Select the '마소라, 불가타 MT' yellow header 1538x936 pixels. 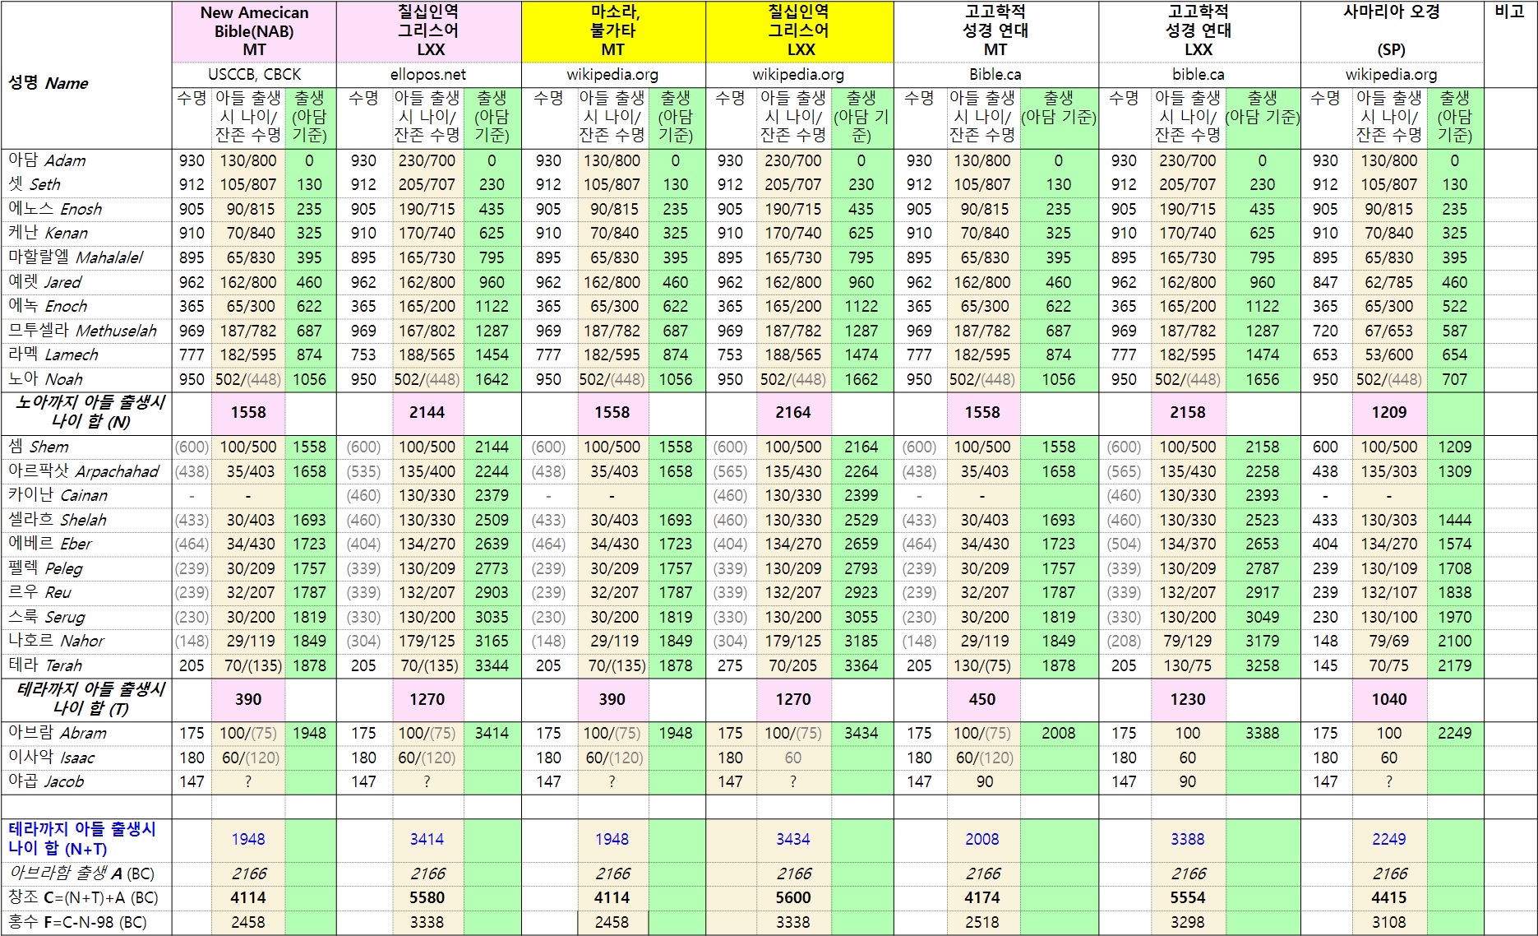[x=613, y=31]
